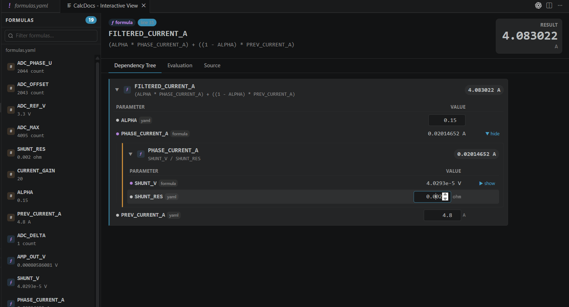The height and width of the screenshot is (307, 569).
Task: Click the line 35 badge
Action: tap(147, 22)
